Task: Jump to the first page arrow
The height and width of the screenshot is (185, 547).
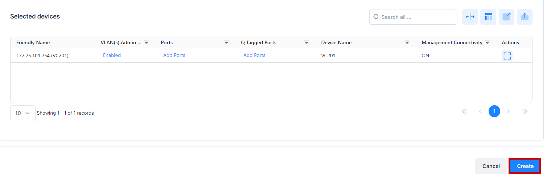Action: 464,111
